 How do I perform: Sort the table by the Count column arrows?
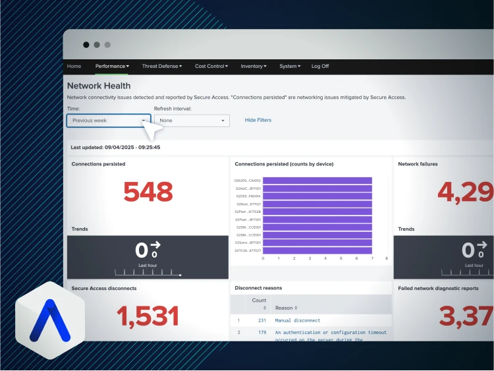click(x=265, y=308)
